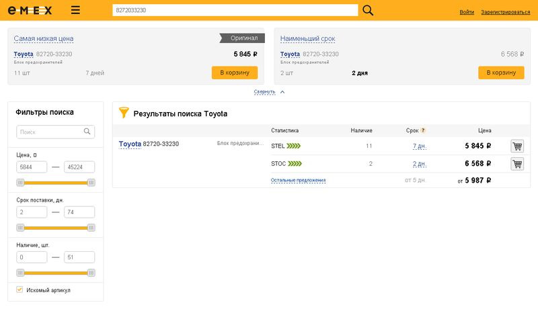Open Самая низкая цена heading link
Image resolution: width=538 pixels, height=309 pixels.
point(44,39)
